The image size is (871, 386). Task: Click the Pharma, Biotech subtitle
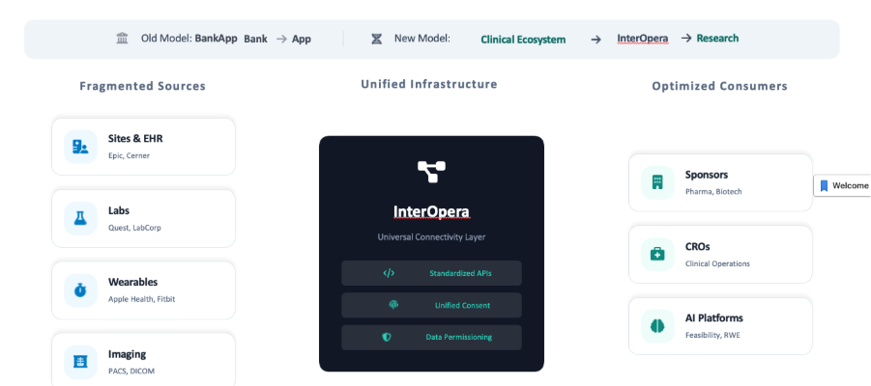(713, 192)
